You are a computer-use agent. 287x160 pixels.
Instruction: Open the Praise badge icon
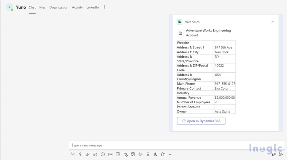(x=148, y=154)
